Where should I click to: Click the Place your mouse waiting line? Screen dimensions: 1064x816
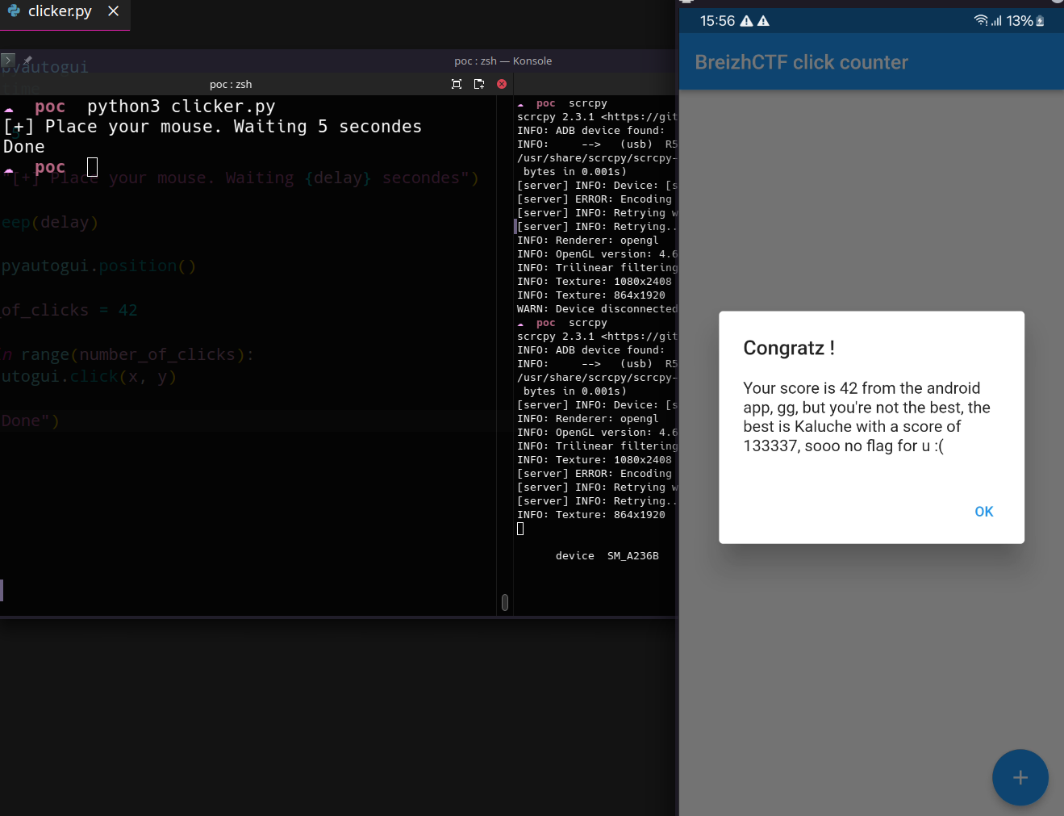click(212, 127)
